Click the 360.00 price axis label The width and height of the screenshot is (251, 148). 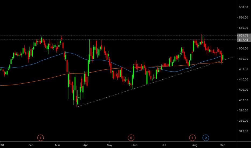243,121
